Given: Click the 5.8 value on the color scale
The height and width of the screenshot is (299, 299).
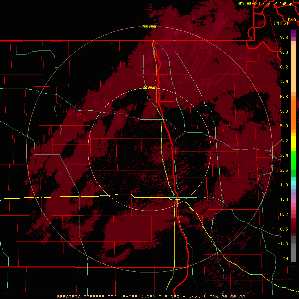Looking at the screenshot, I should click(x=284, y=111).
